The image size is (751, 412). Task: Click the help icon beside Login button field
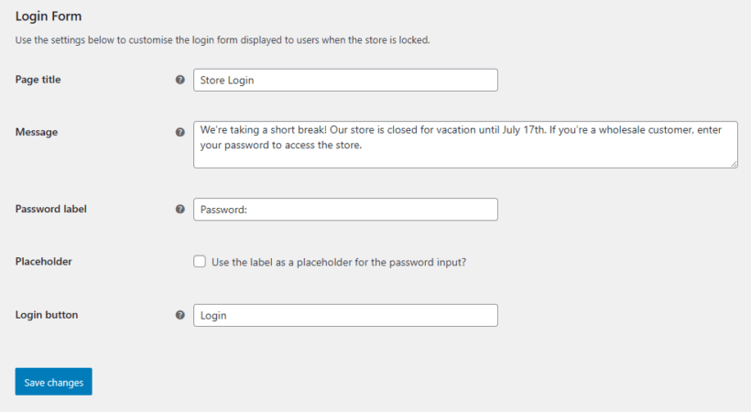180,315
